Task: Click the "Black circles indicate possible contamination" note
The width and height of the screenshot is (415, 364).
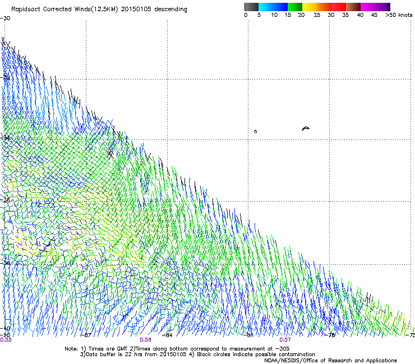Action: (x=256, y=354)
